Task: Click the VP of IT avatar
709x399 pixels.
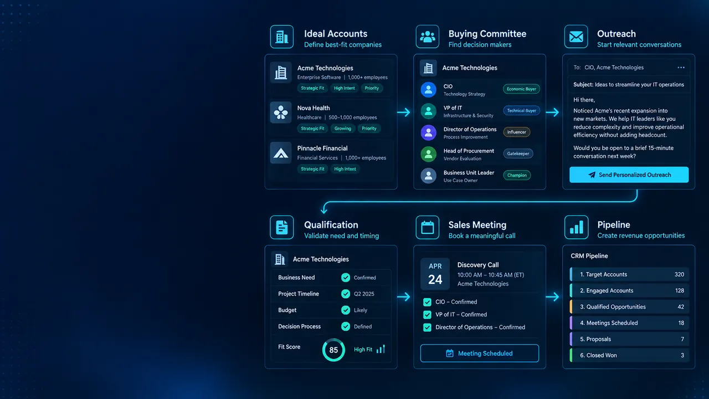Action: [x=428, y=111]
